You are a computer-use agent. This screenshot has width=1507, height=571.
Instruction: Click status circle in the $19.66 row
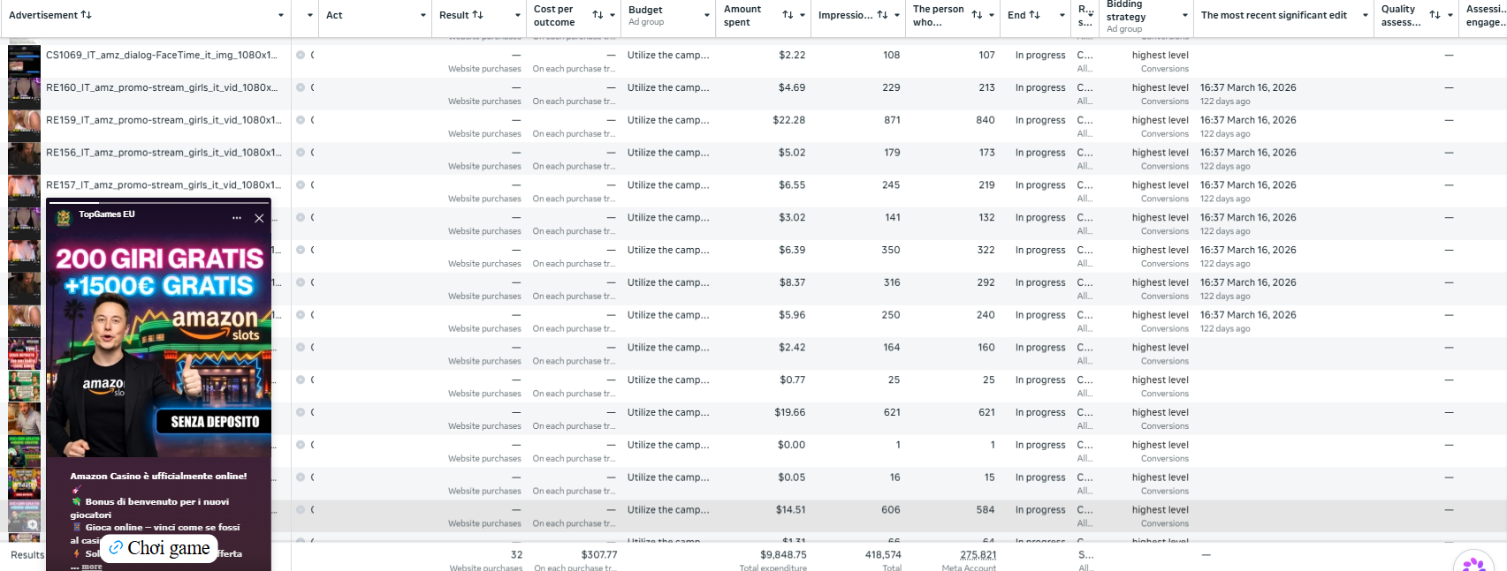point(301,412)
